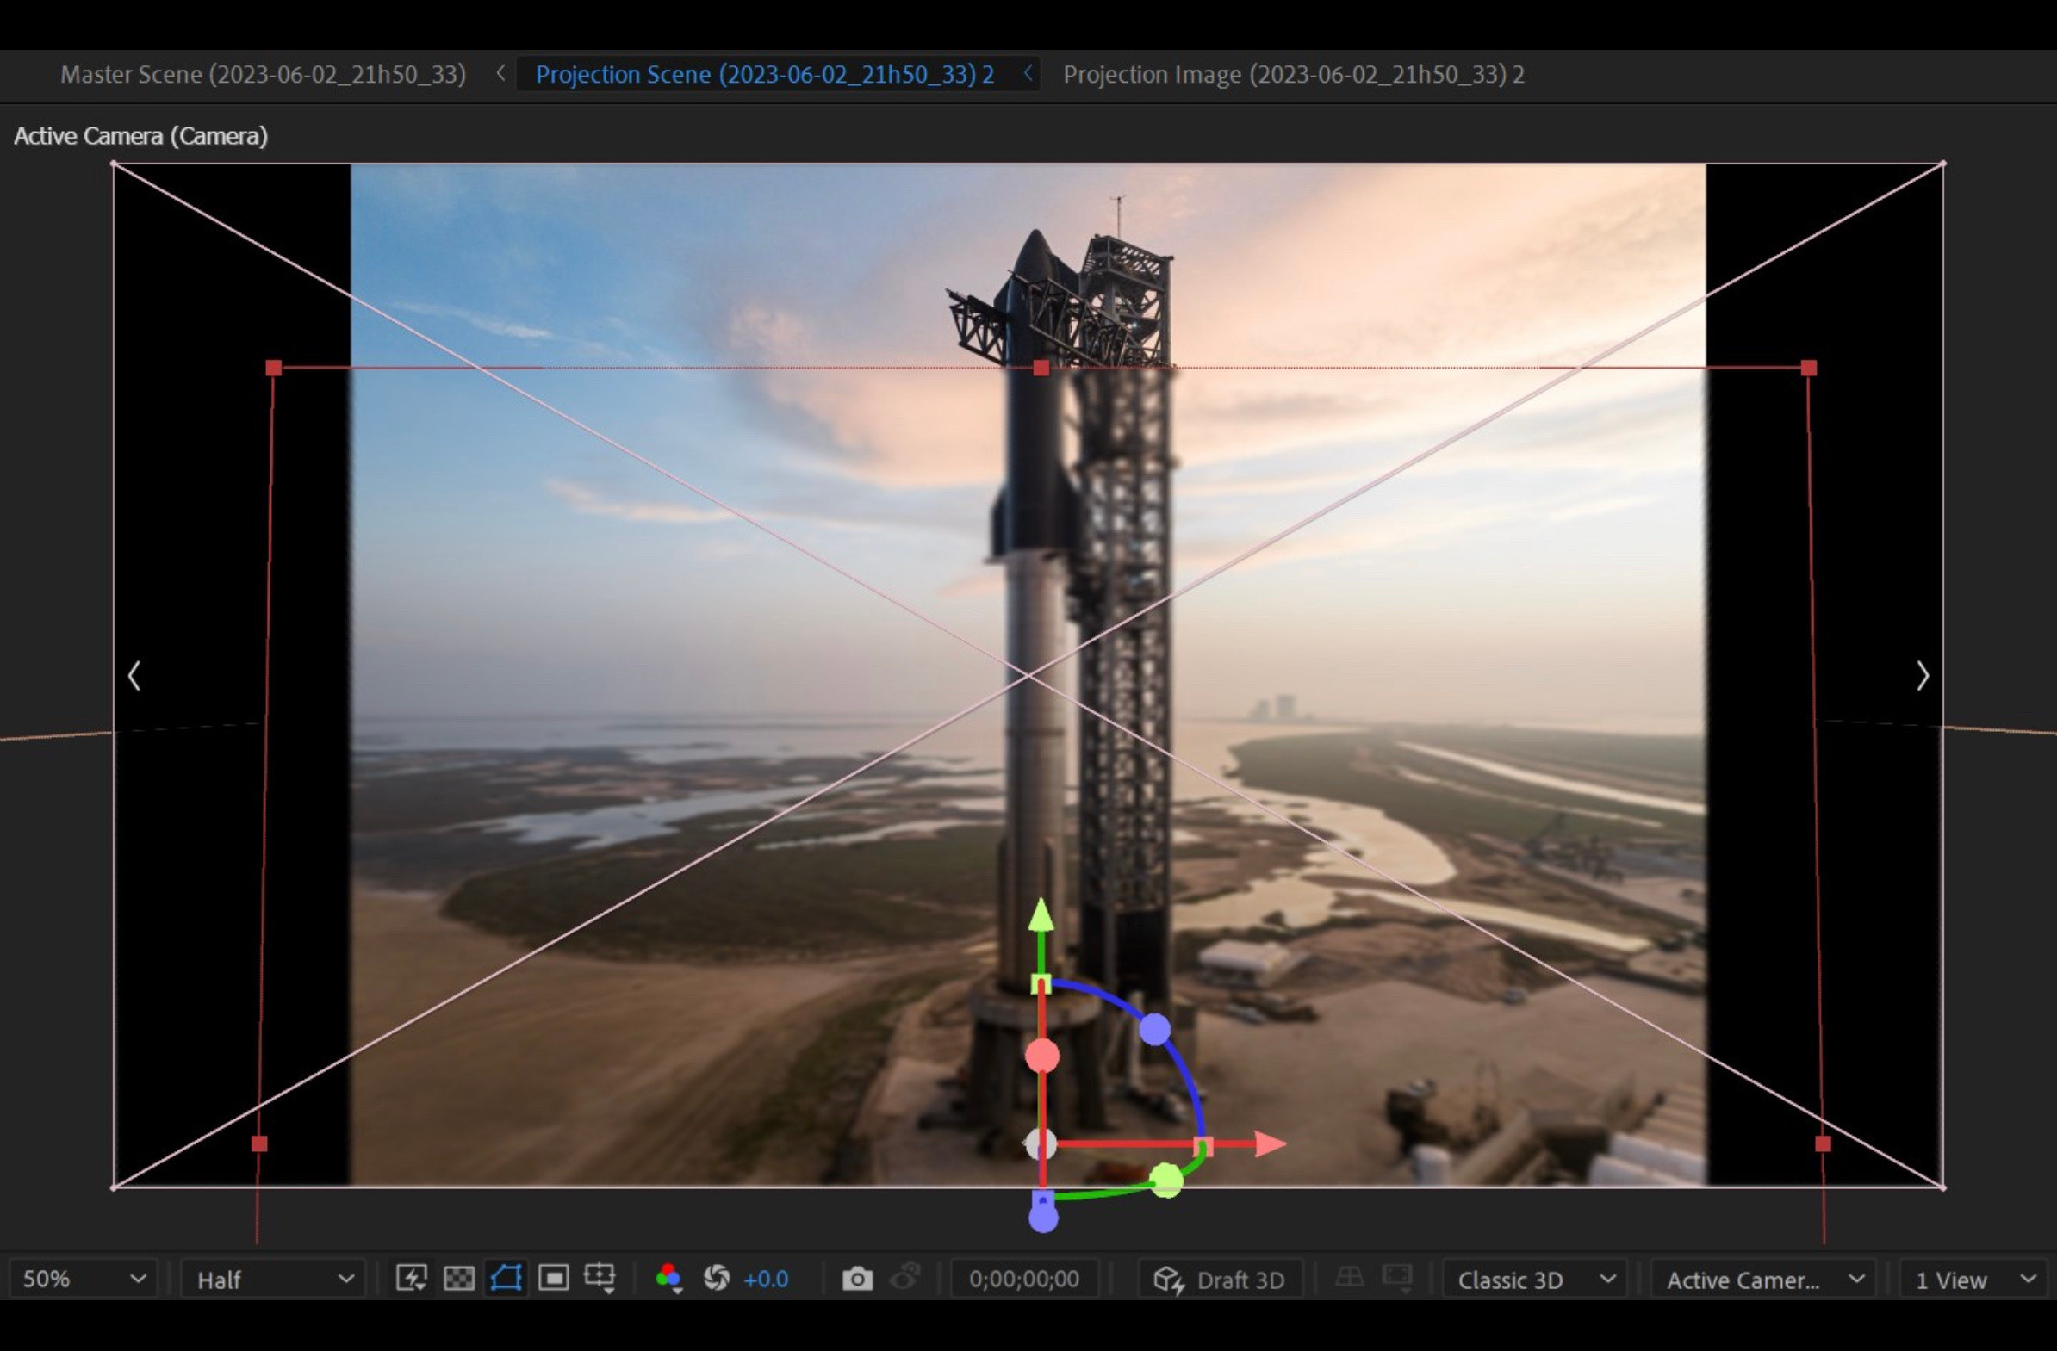Click the show snapshot icon
The image size is (2057, 1351).
[906, 1278]
